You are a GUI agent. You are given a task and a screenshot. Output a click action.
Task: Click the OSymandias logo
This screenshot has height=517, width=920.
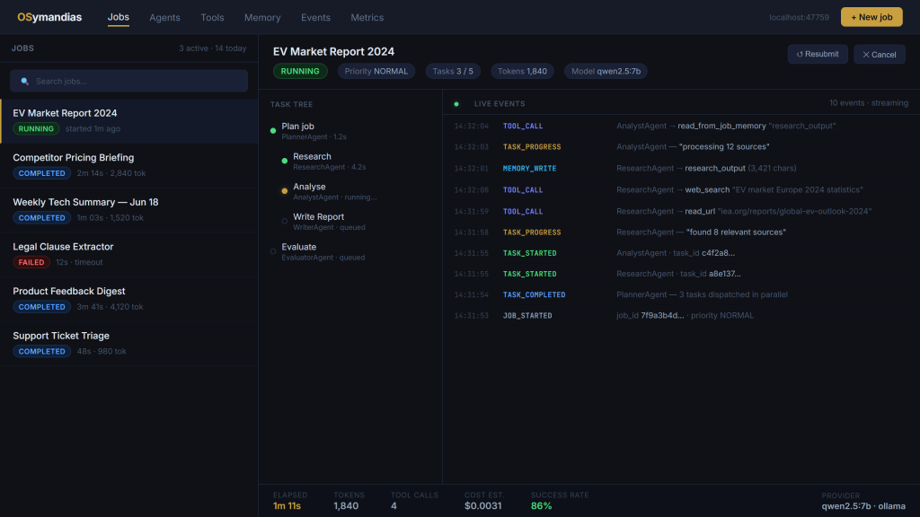pyautogui.click(x=49, y=17)
